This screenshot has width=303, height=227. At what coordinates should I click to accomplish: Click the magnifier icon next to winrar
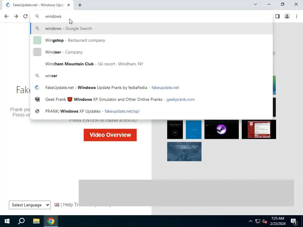coord(37,76)
